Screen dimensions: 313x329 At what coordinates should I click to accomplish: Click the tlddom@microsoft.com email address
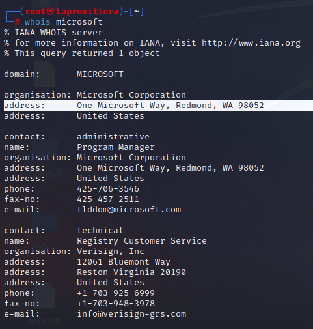[129, 210]
